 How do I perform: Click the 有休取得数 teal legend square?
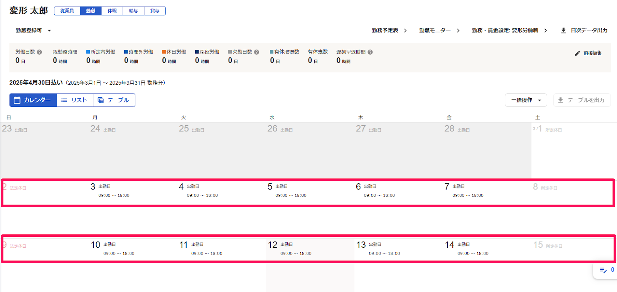click(x=271, y=52)
